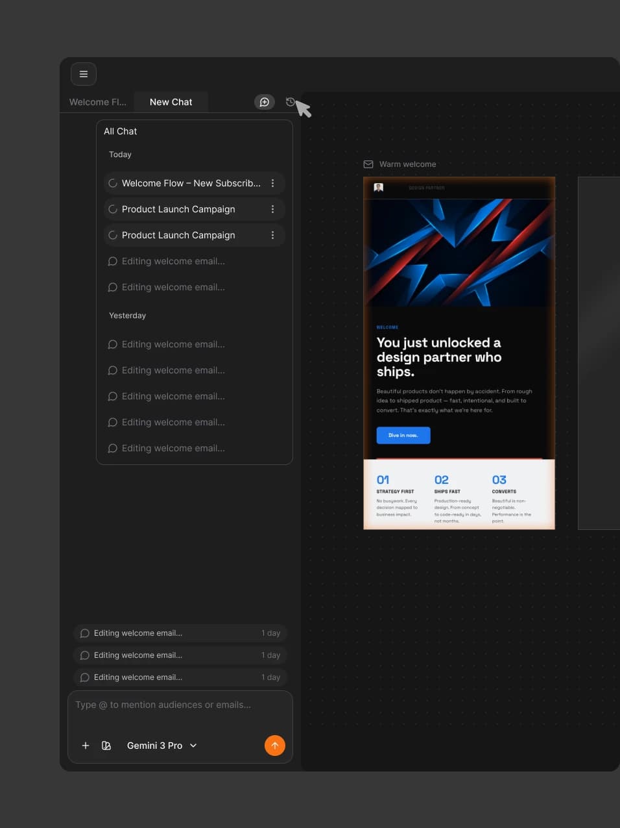Click the Today section label

[x=120, y=155]
